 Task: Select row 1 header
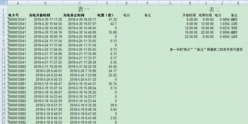pyautogui.click(x=4, y=9)
